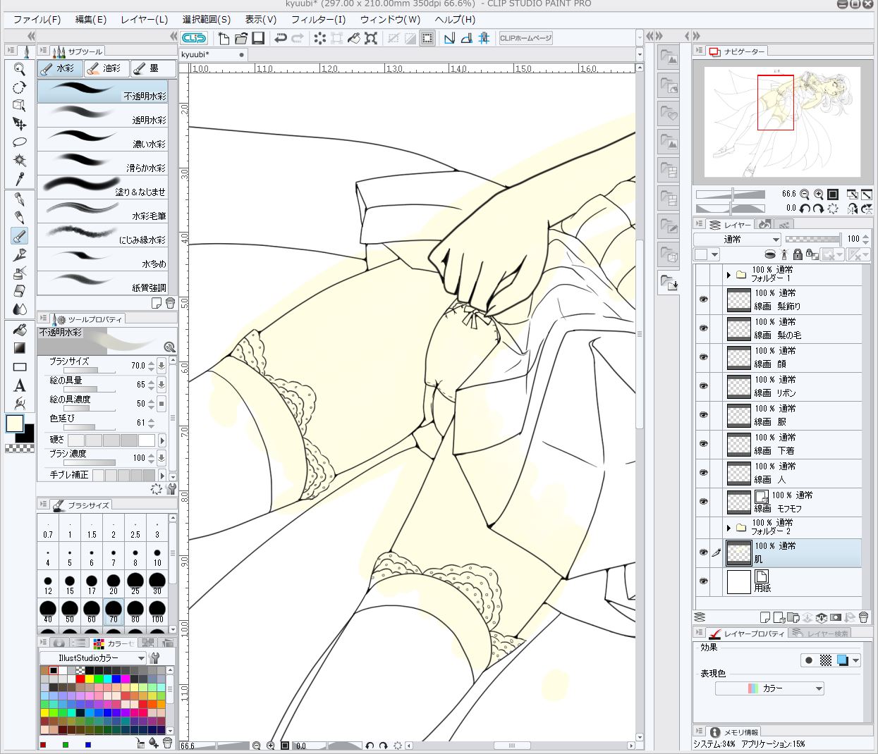
Task: Hide the 線画 髪の毛 layer
Action: click(703, 328)
